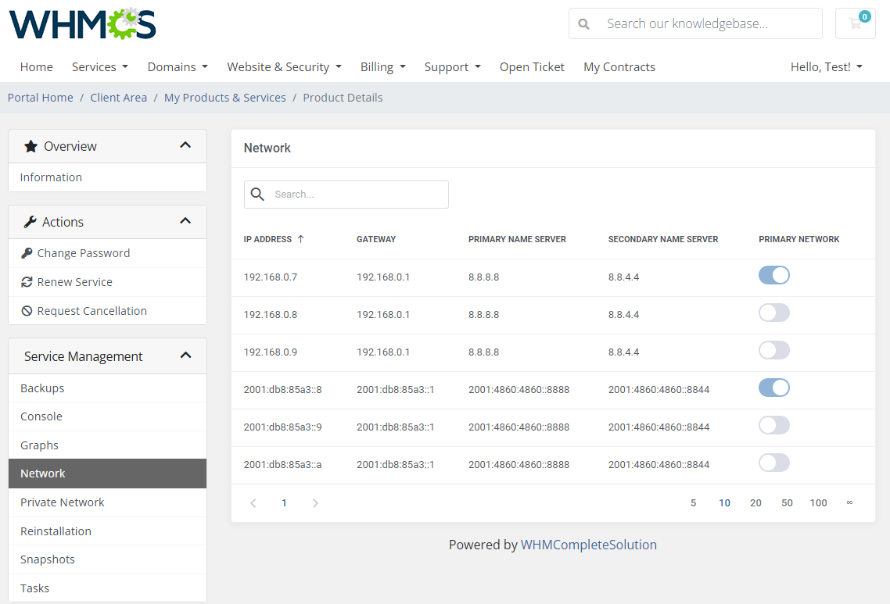The width and height of the screenshot is (890, 604).
Task: Open the shopping cart icon
Action: point(855,23)
